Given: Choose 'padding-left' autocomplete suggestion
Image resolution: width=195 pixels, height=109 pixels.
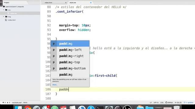Looking at the screenshot, I should click(70, 50).
